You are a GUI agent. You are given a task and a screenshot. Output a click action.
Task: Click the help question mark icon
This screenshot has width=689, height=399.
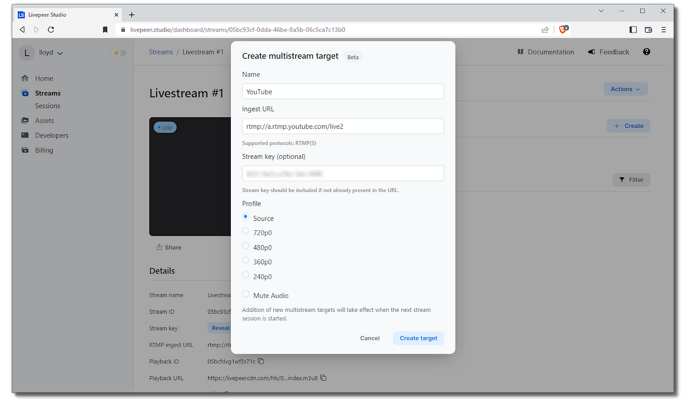pos(647,52)
